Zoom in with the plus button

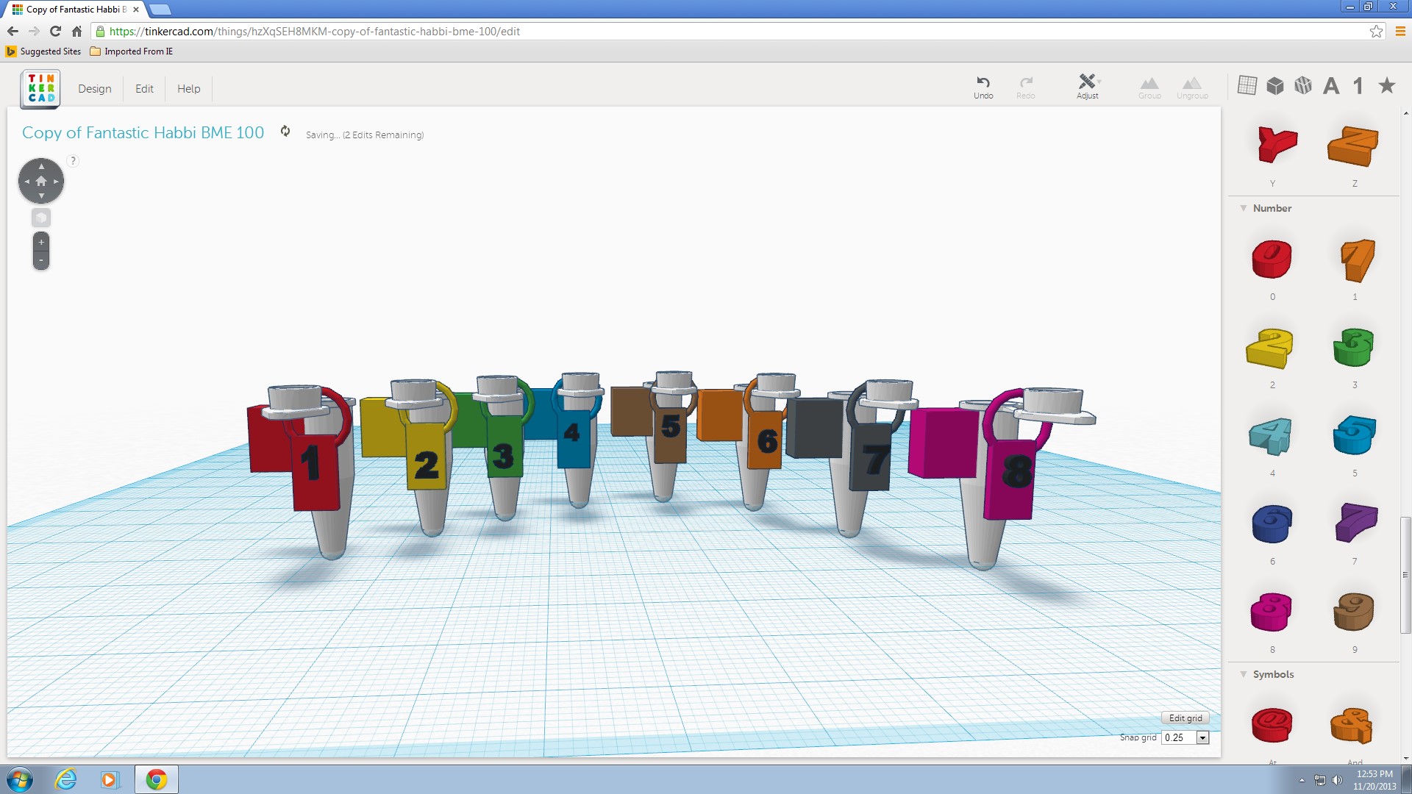(x=41, y=242)
